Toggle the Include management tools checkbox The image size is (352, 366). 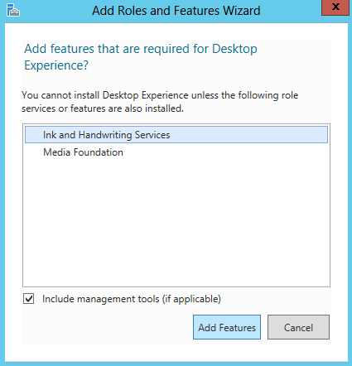click(29, 299)
